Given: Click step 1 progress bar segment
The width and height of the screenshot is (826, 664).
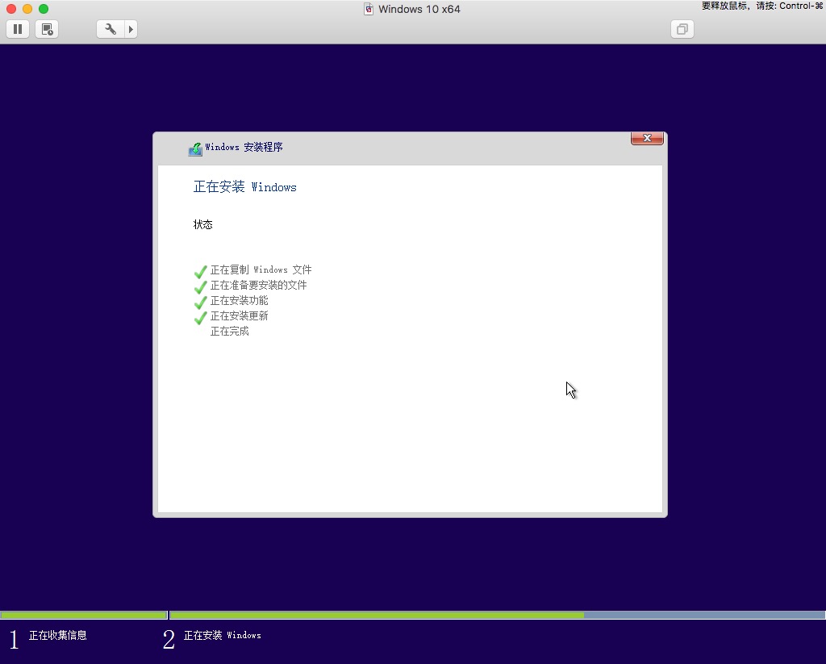Looking at the screenshot, I should coord(84,615).
